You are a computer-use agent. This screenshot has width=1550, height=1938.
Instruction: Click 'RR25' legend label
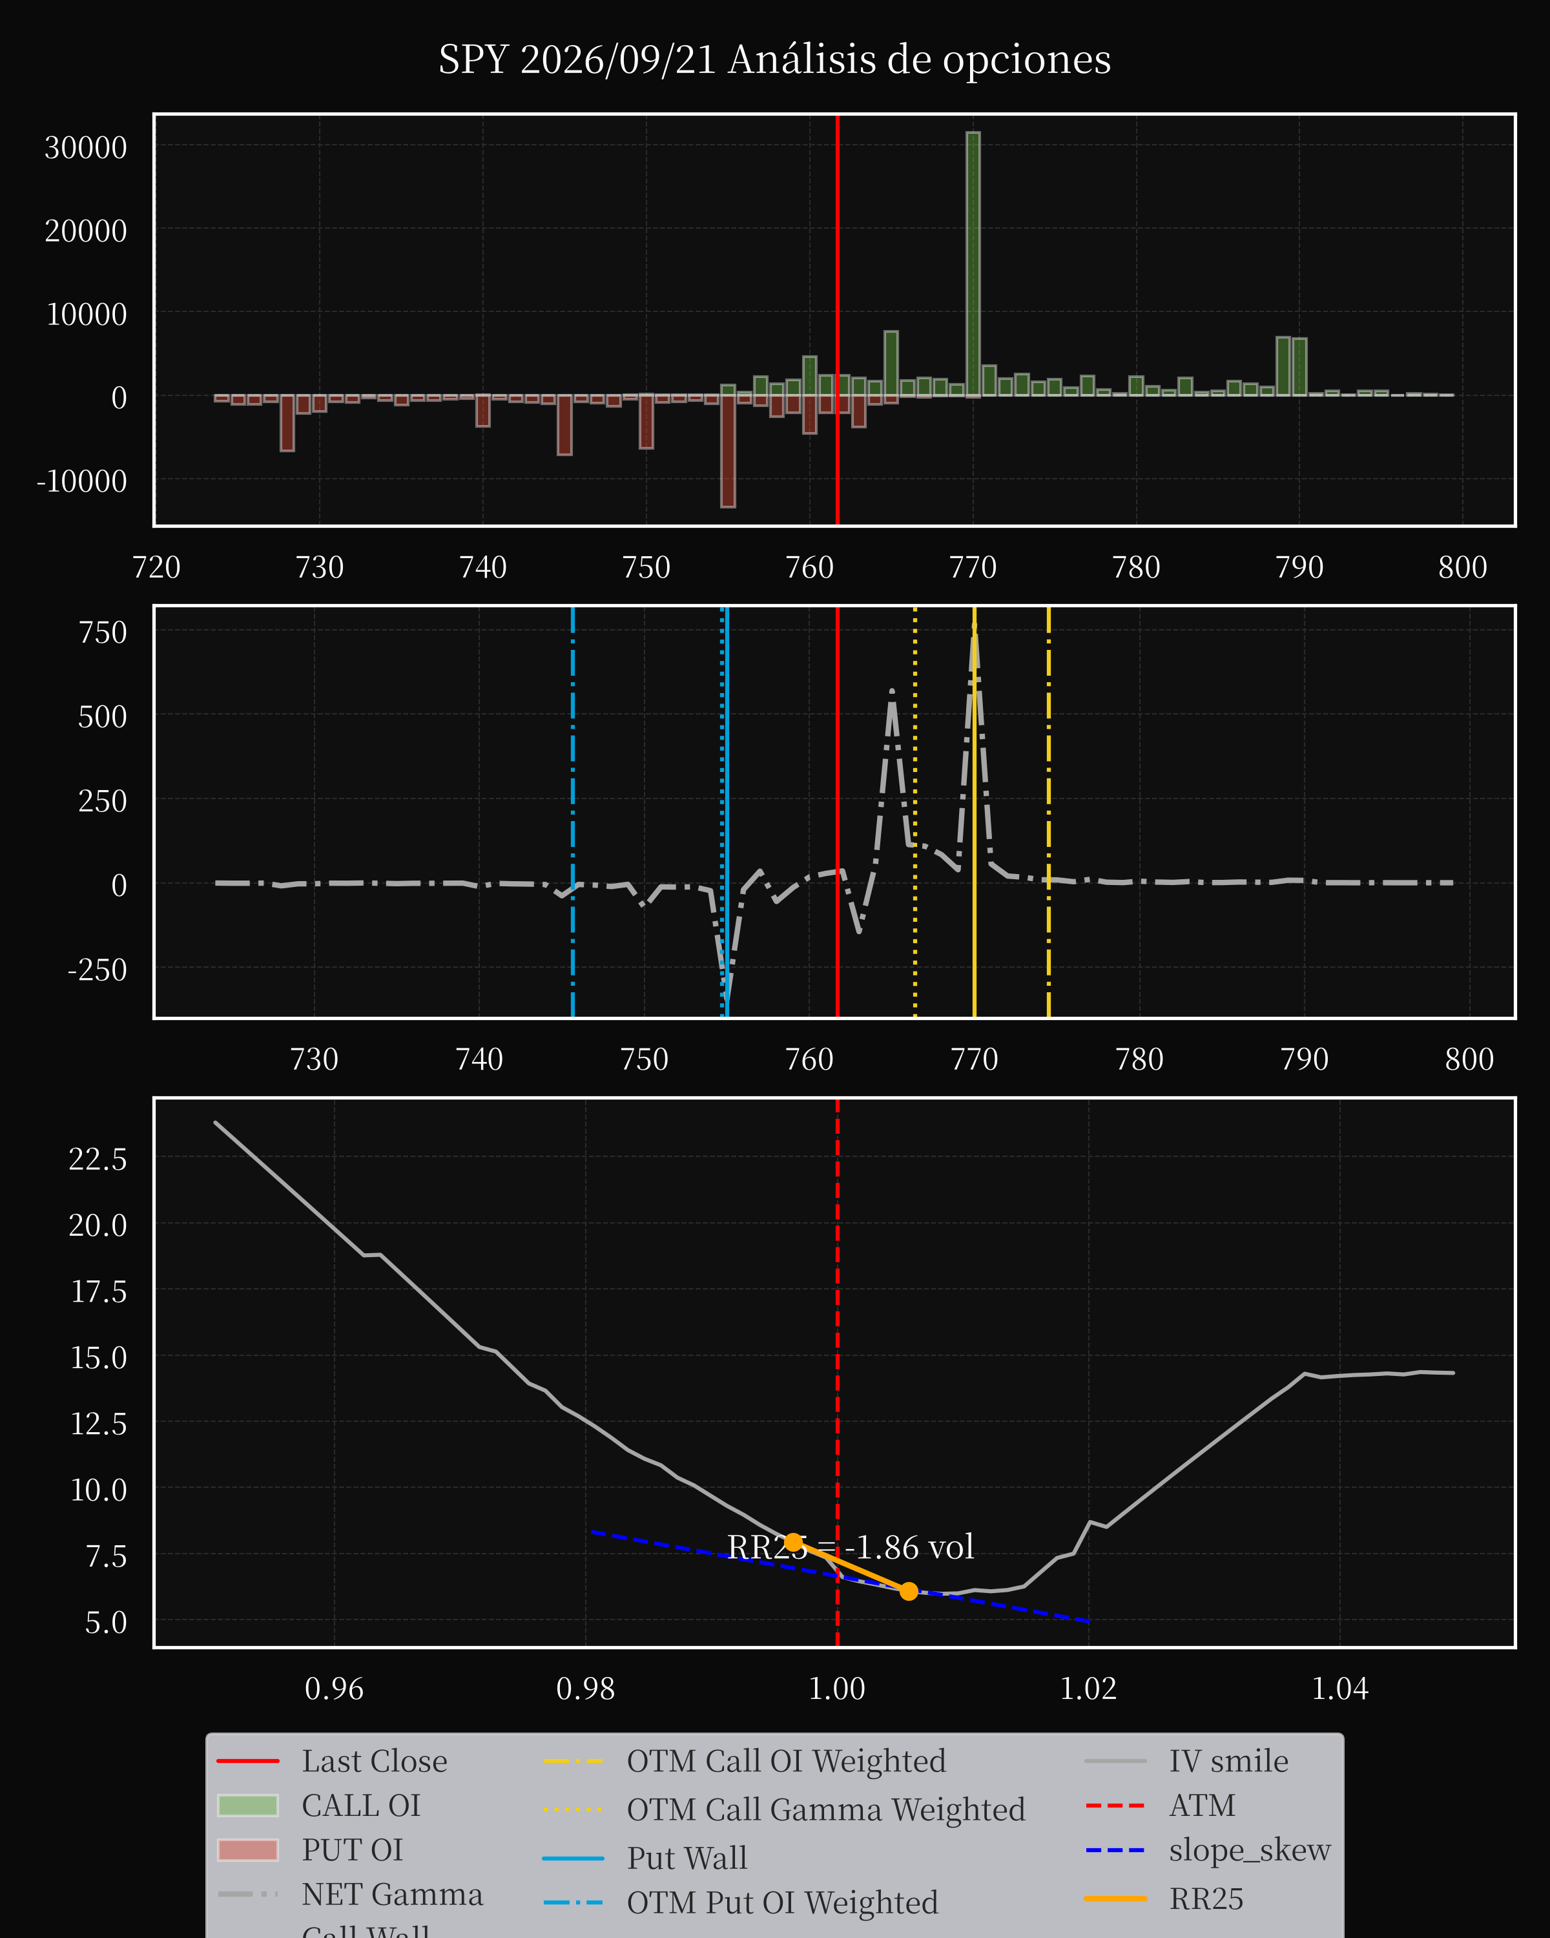(1206, 1899)
